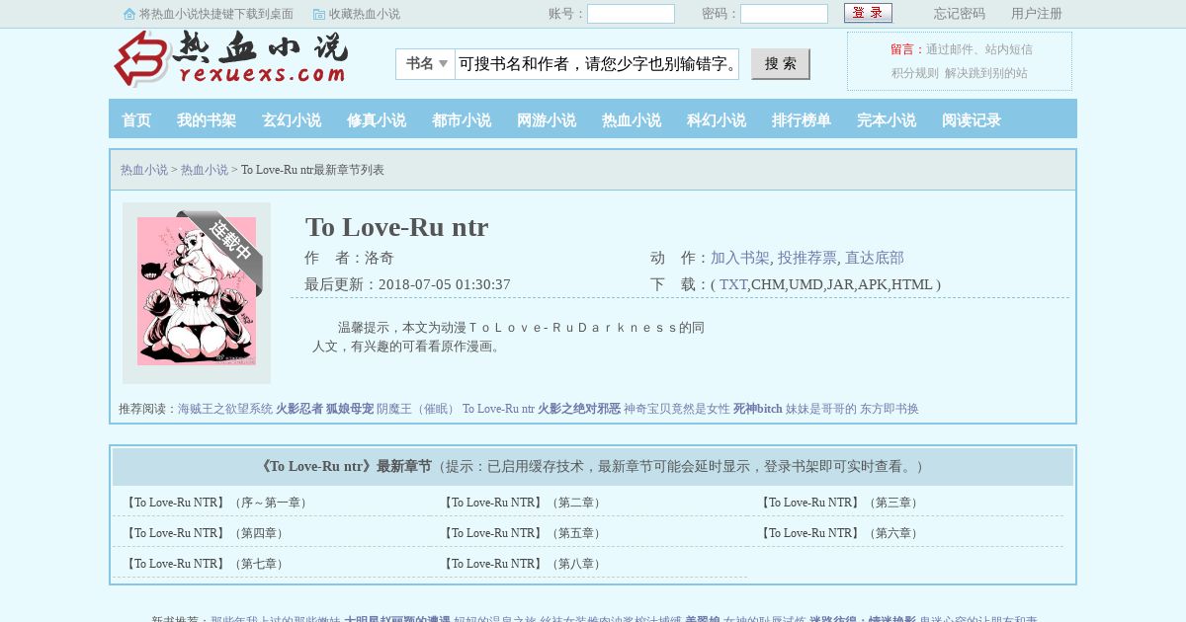Open 排行榜单 navigation item
Screen dimensions: 1186x622
(x=802, y=120)
